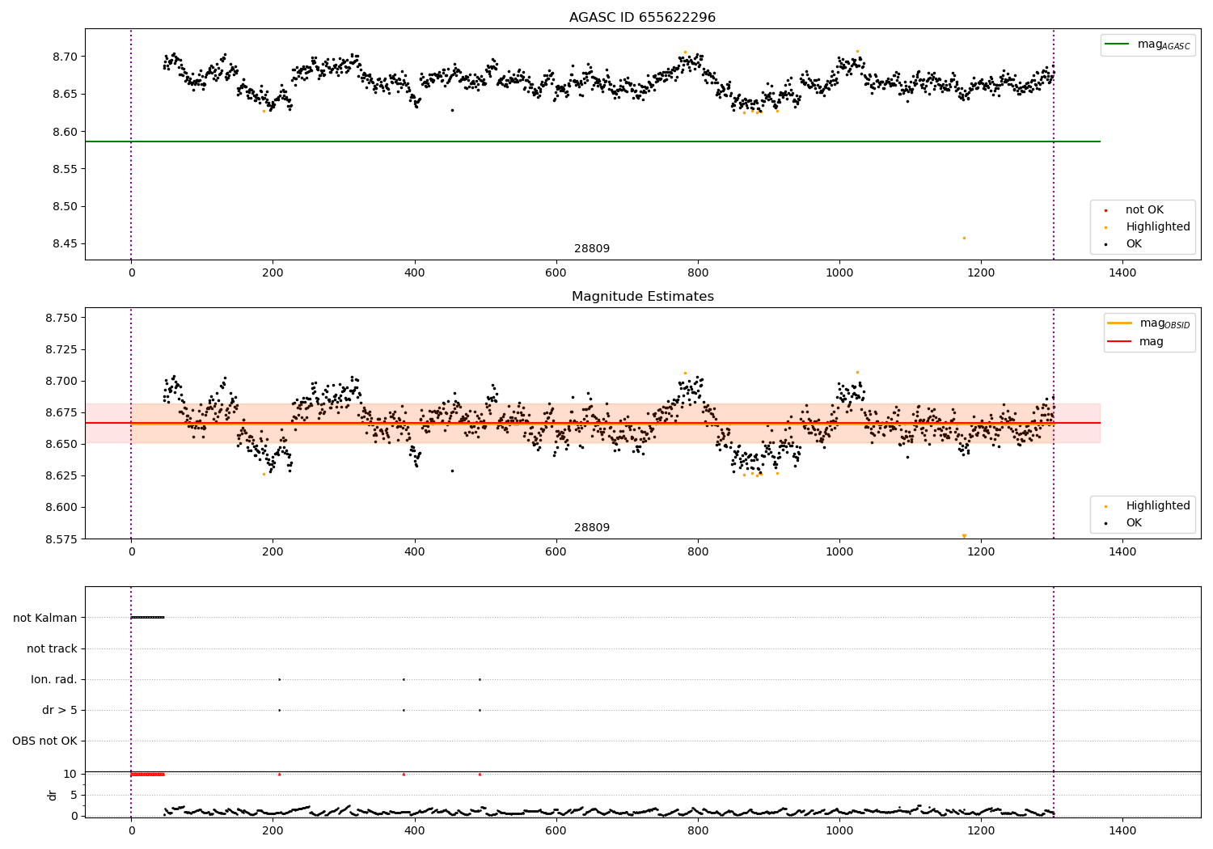
Task: Click the 8.725 y-axis tick label
Action: 61,349
